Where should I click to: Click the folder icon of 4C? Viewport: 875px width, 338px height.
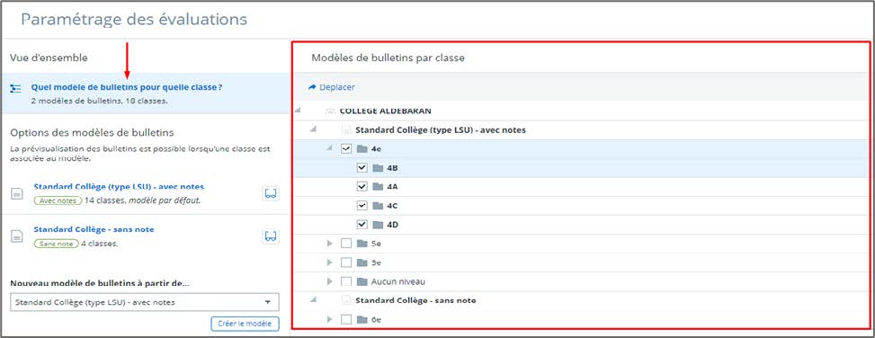pyautogui.click(x=378, y=206)
